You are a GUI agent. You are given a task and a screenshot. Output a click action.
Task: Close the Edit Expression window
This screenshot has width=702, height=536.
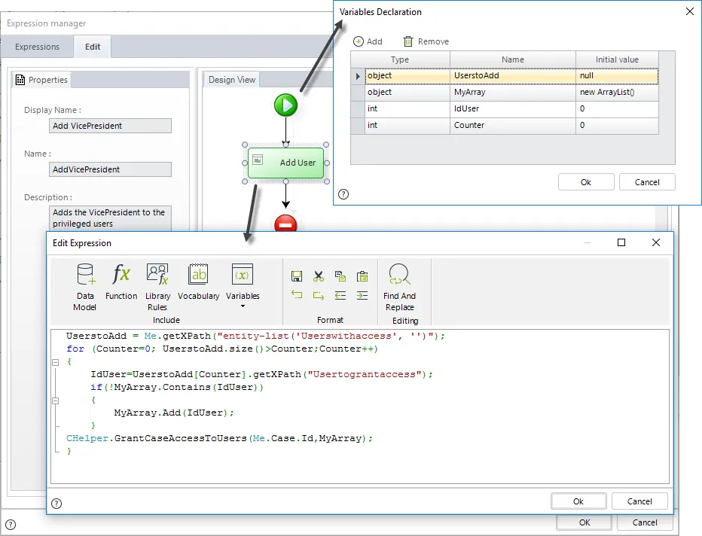[x=656, y=242]
